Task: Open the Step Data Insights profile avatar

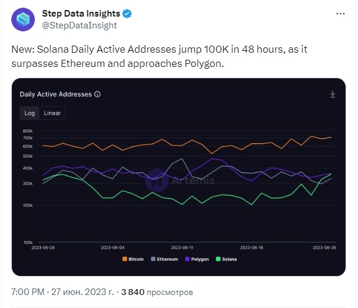Action: (23, 20)
